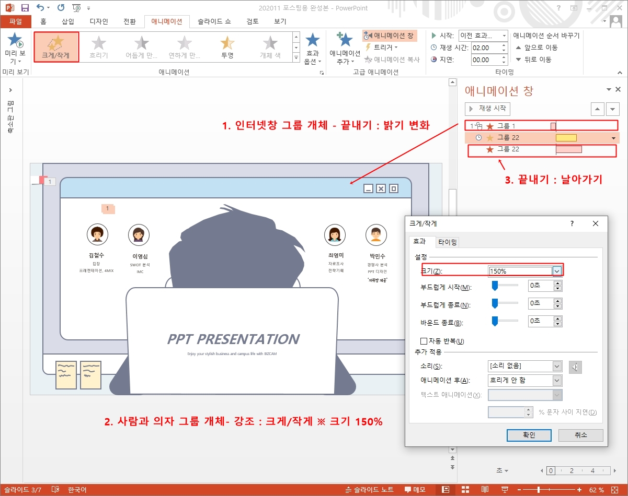Viewport: 628px width, 496px height.
Task: Click the 재생 시간 duration field
Action: point(485,48)
